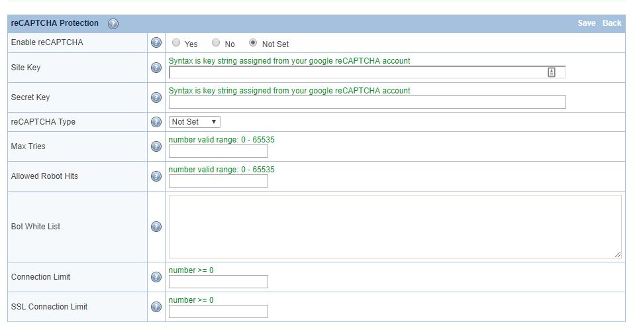Click the Site Key help icon
Screen dimensions: 637x336
(156, 68)
